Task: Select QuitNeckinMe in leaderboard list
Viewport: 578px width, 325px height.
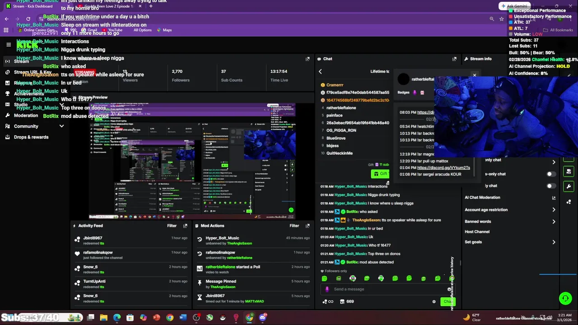Action: [x=340, y=153]
